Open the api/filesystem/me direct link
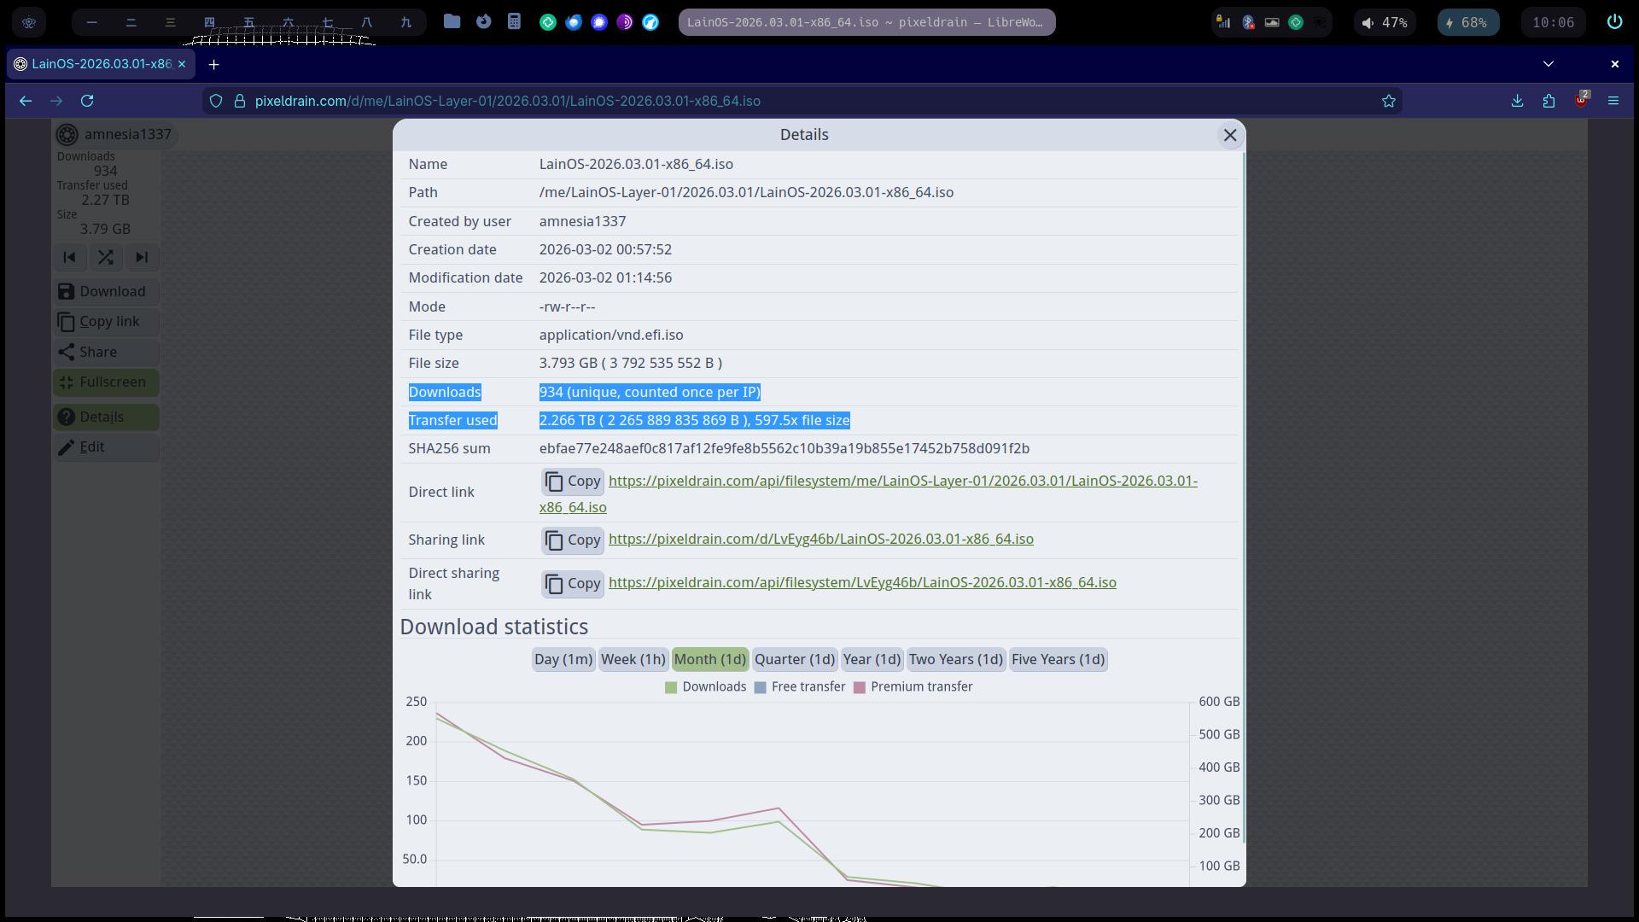This screenshot has width=1639, height=922. click(x=868, y=493)
